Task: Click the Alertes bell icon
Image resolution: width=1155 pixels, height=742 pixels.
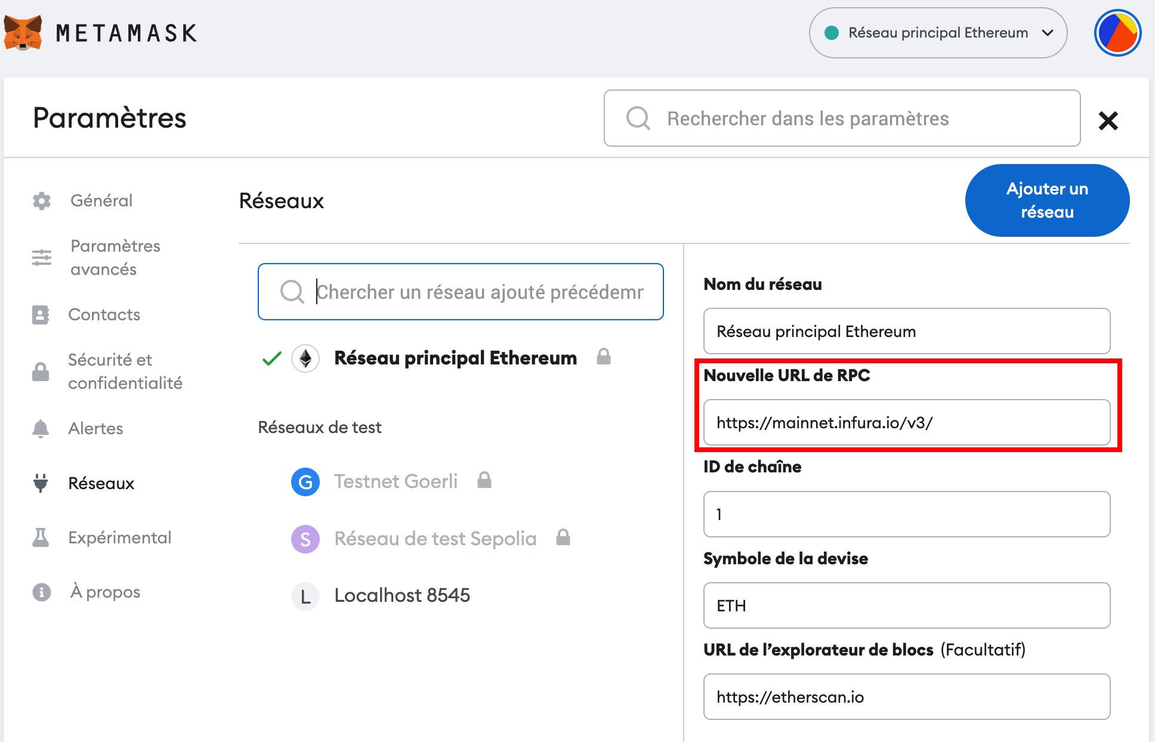Action: tap(41, 428)
